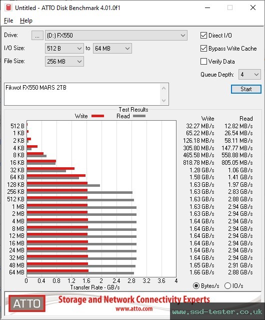Click the 48 MB read value 2.91 GB/s
Screen dimensions: 265x320
coord(240,265)
